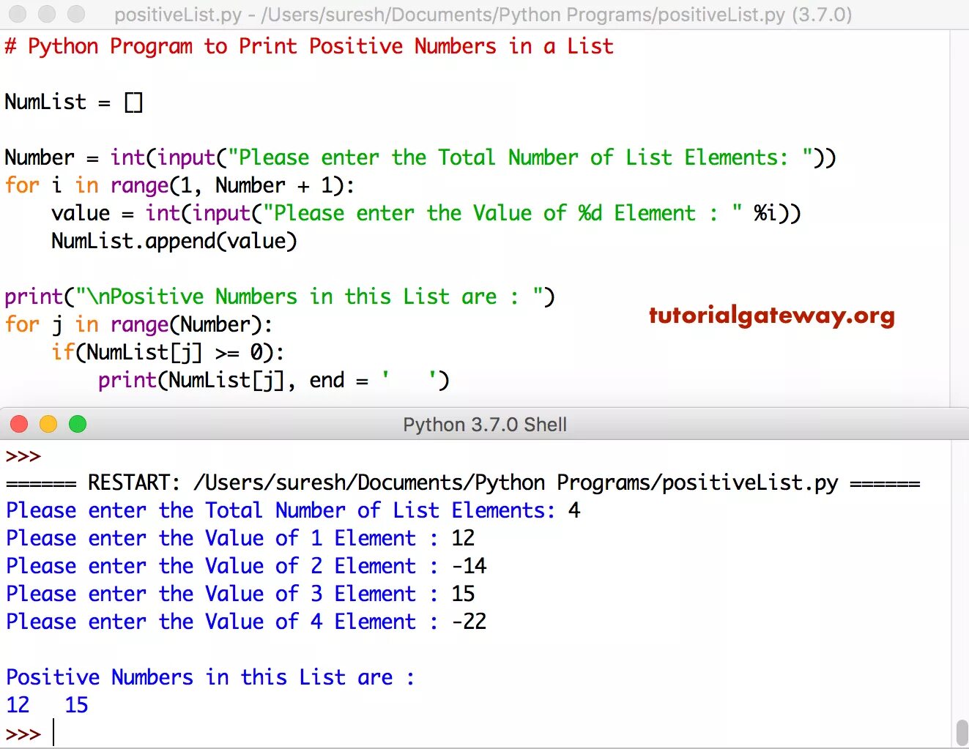Click the first >>> prompt in the shell
This screenshot has height=749, width=969.
[x=23, y=456]
